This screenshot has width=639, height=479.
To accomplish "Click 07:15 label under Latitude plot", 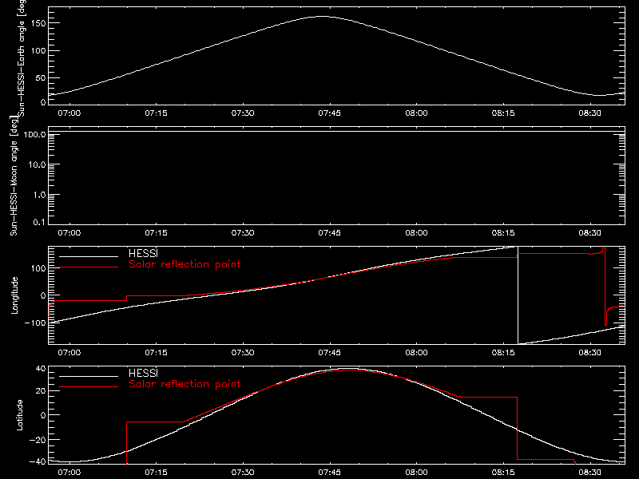I will pyautogui.click(x=156, y=472).
